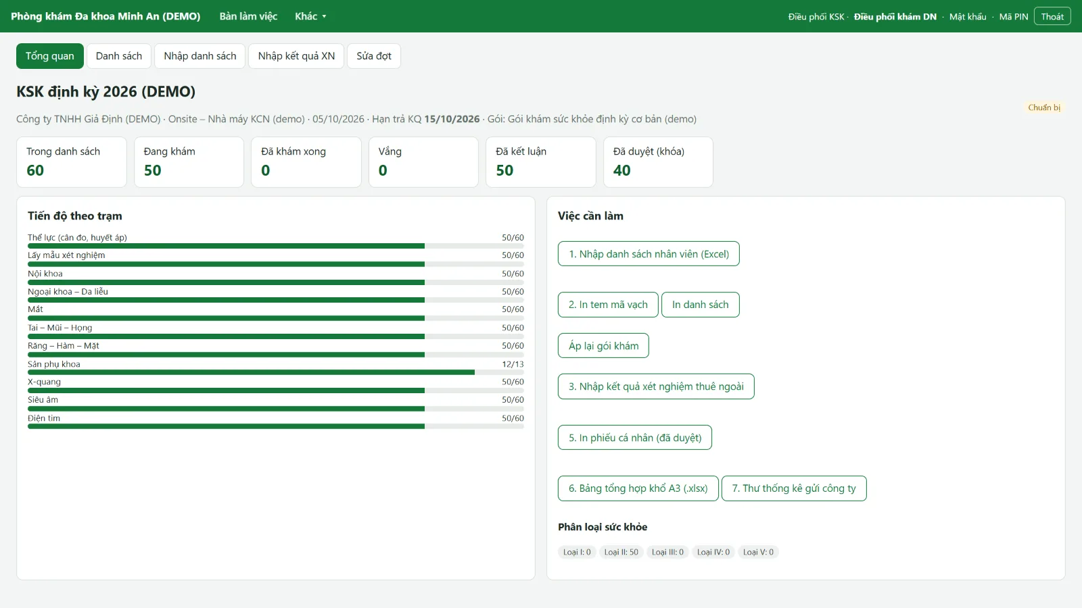Open Điều phối KSK link
Screen dimensions: 1082x608
(x=816, y=17)
